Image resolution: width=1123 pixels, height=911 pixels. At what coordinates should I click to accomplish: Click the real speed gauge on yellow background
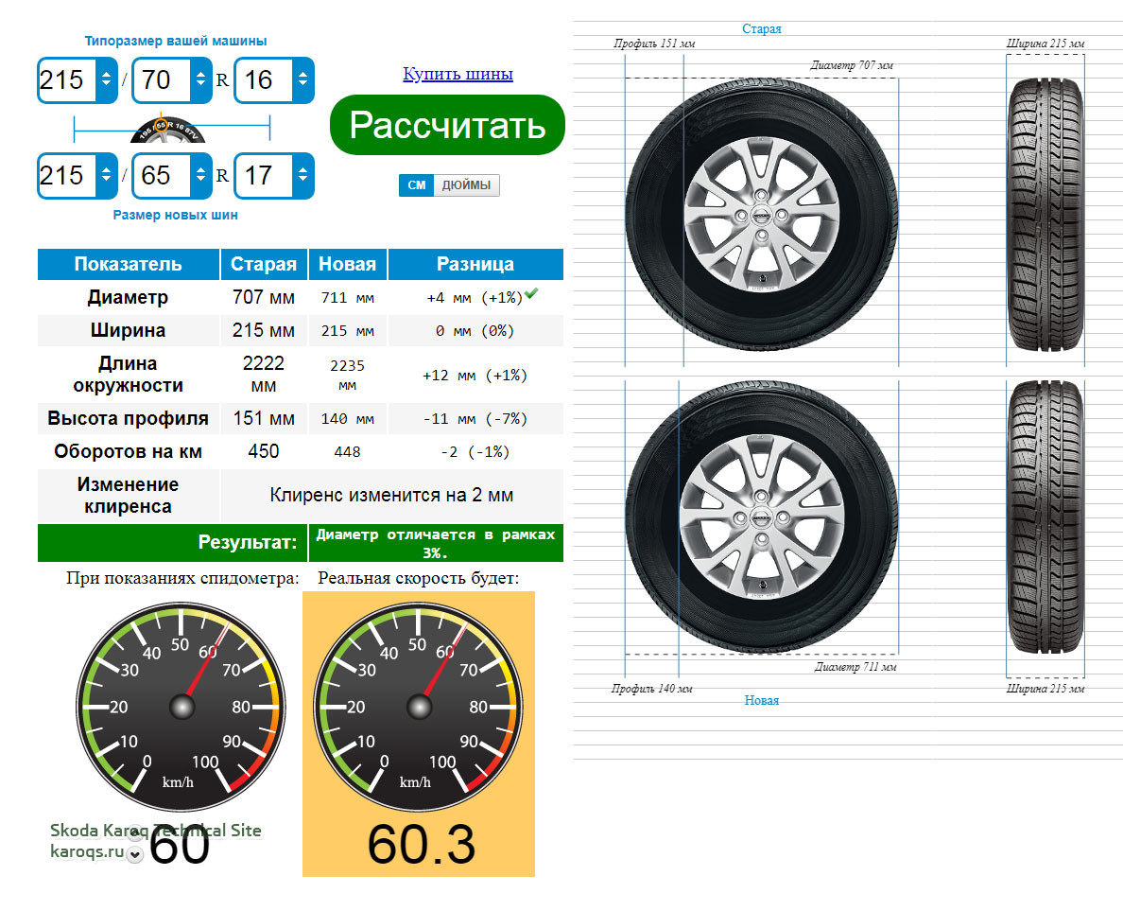[418, 706]
